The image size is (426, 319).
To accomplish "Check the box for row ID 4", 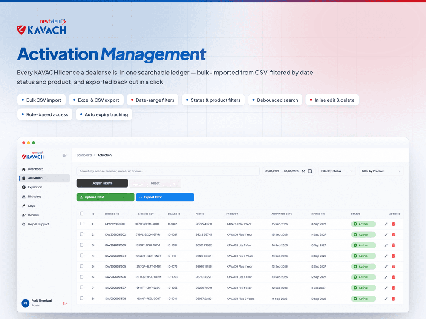I will 81,256.
